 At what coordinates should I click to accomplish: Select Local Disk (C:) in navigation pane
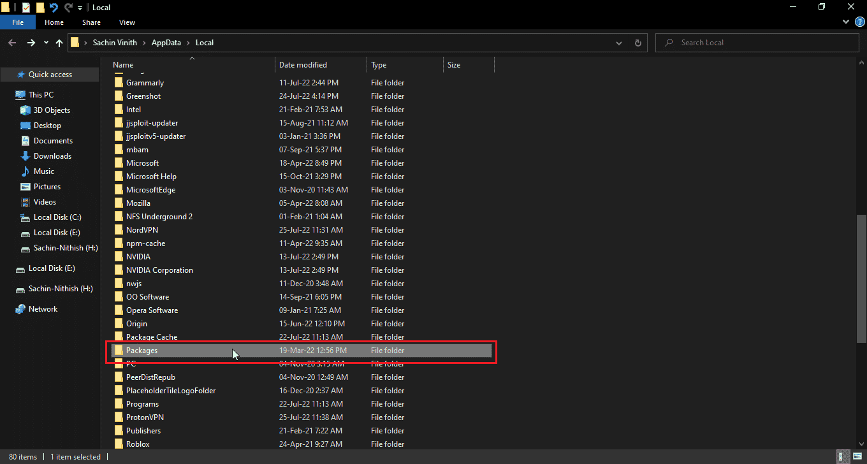coord(57,217)
